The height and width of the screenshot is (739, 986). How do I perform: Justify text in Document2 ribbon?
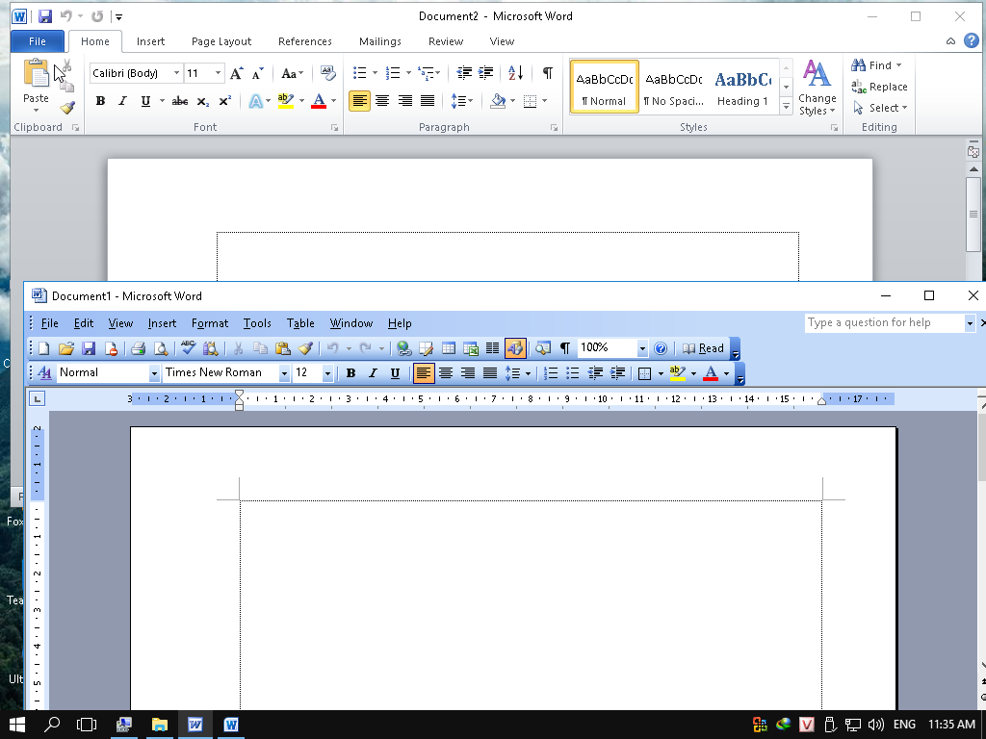pyautogui.click(x=428, y=101)
